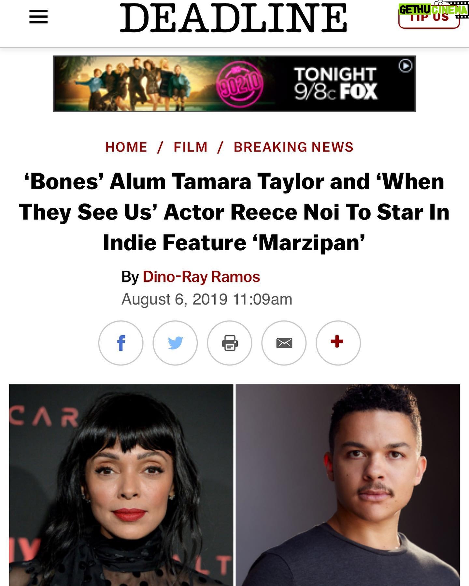The image size is (469, 586).
Task: Navigate to Breaking News breadcrumb
Action: (x=293, y=147)
